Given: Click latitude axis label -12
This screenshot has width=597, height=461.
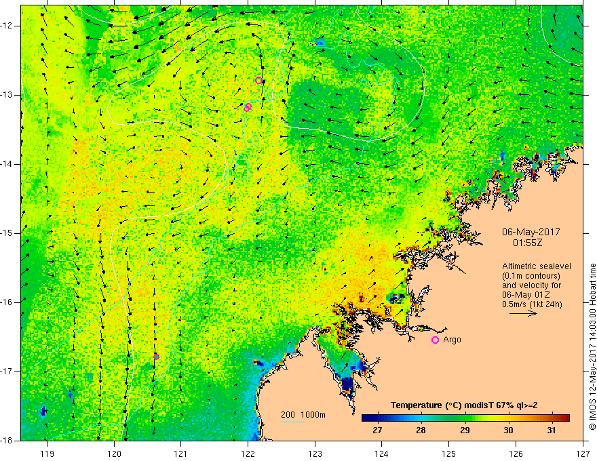Looking at the screenshot, I should [7, 26].
